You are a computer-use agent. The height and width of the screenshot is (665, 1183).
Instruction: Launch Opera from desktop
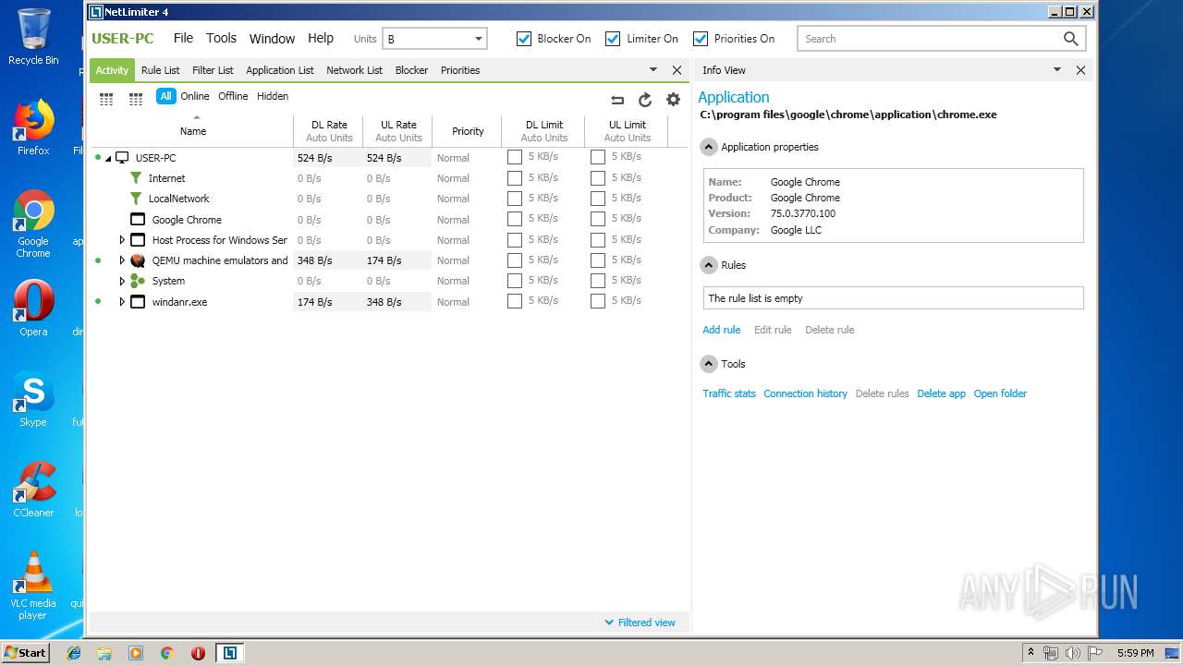pyautogui.click(x=33, y=308)
